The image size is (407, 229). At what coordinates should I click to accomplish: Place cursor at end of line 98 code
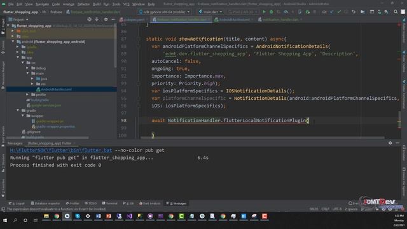click(x=310, y=120)
